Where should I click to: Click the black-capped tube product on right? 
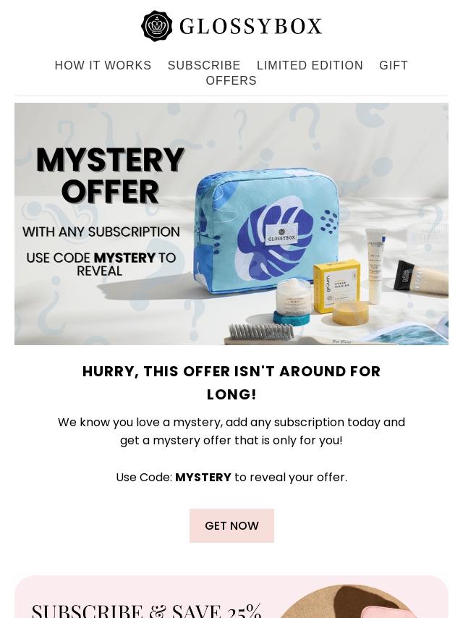point(421,277)
